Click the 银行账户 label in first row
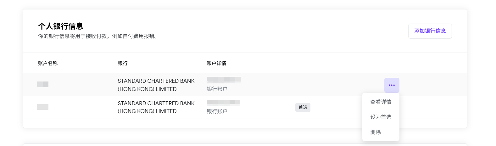The height and width of the screenshot is (146, 496). coord(217,89)
